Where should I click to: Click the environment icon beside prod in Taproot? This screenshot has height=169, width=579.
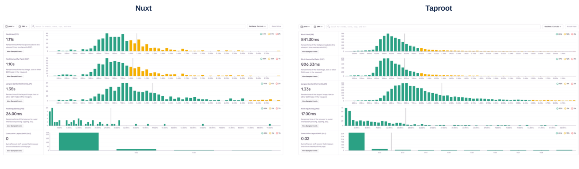point(302,27)
